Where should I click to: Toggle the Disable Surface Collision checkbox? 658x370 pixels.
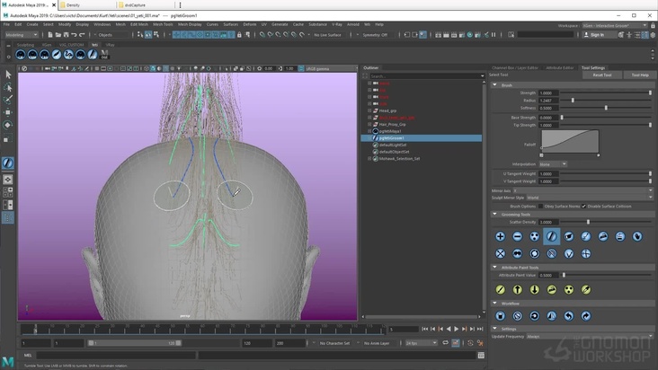click(584, 206)
